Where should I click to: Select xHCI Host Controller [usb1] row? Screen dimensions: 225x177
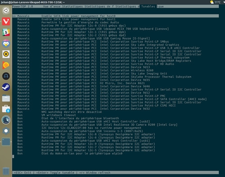tap(116, 141)
